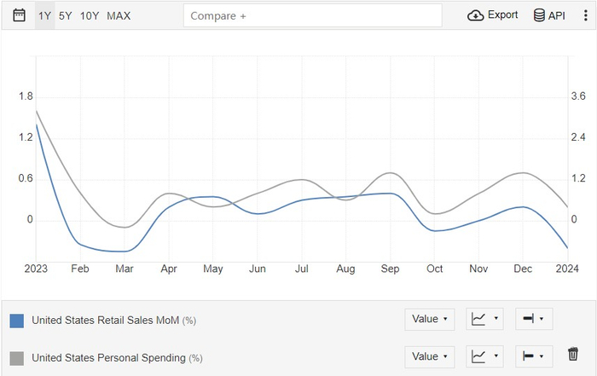Switch to the 10Y time range
Screen dimensions: 597x376
point(90,15)
